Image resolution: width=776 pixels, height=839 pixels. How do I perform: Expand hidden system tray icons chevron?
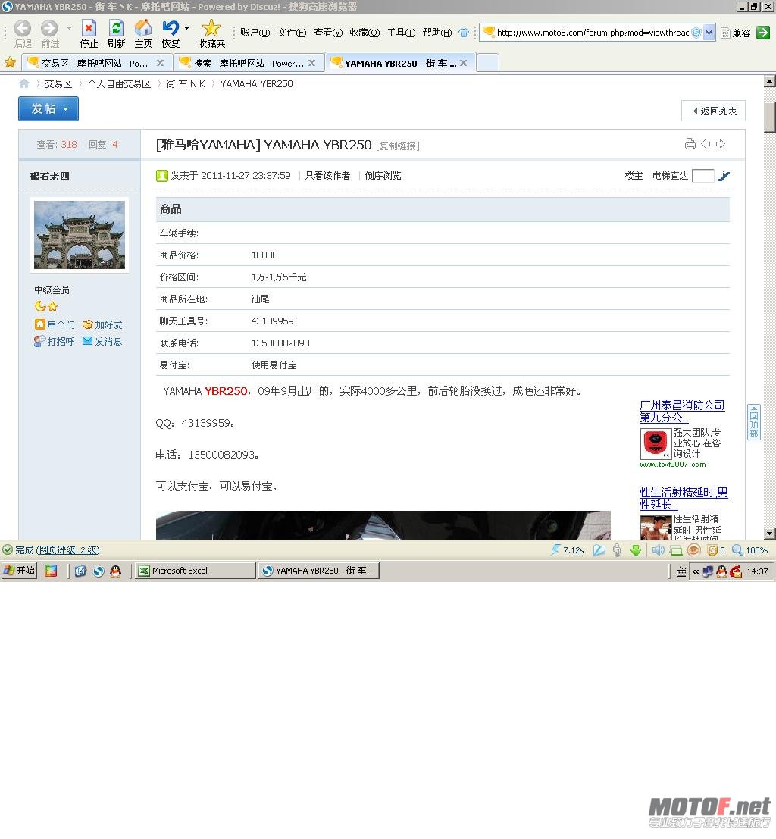click(695, 572)
